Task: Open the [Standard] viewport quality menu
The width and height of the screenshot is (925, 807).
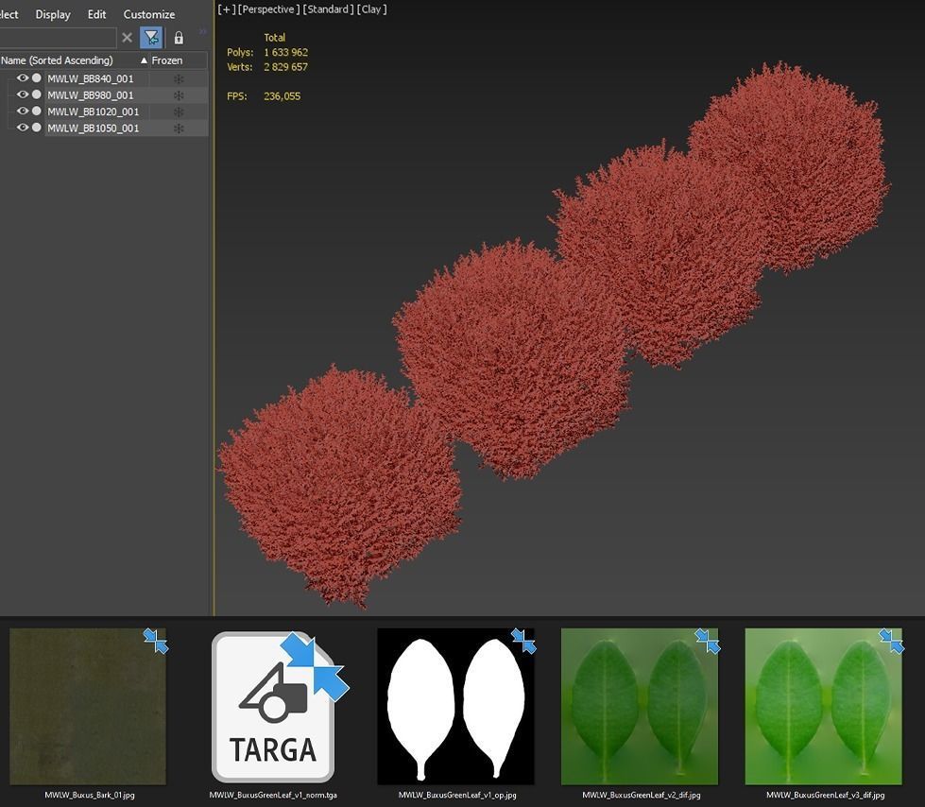Action: tap(328, 9)
